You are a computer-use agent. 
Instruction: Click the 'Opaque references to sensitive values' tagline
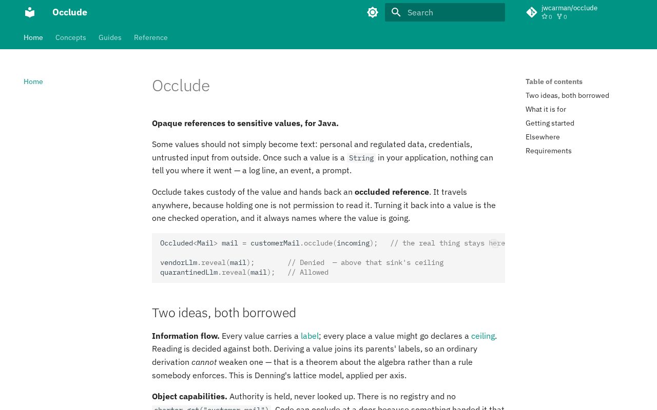245,123
